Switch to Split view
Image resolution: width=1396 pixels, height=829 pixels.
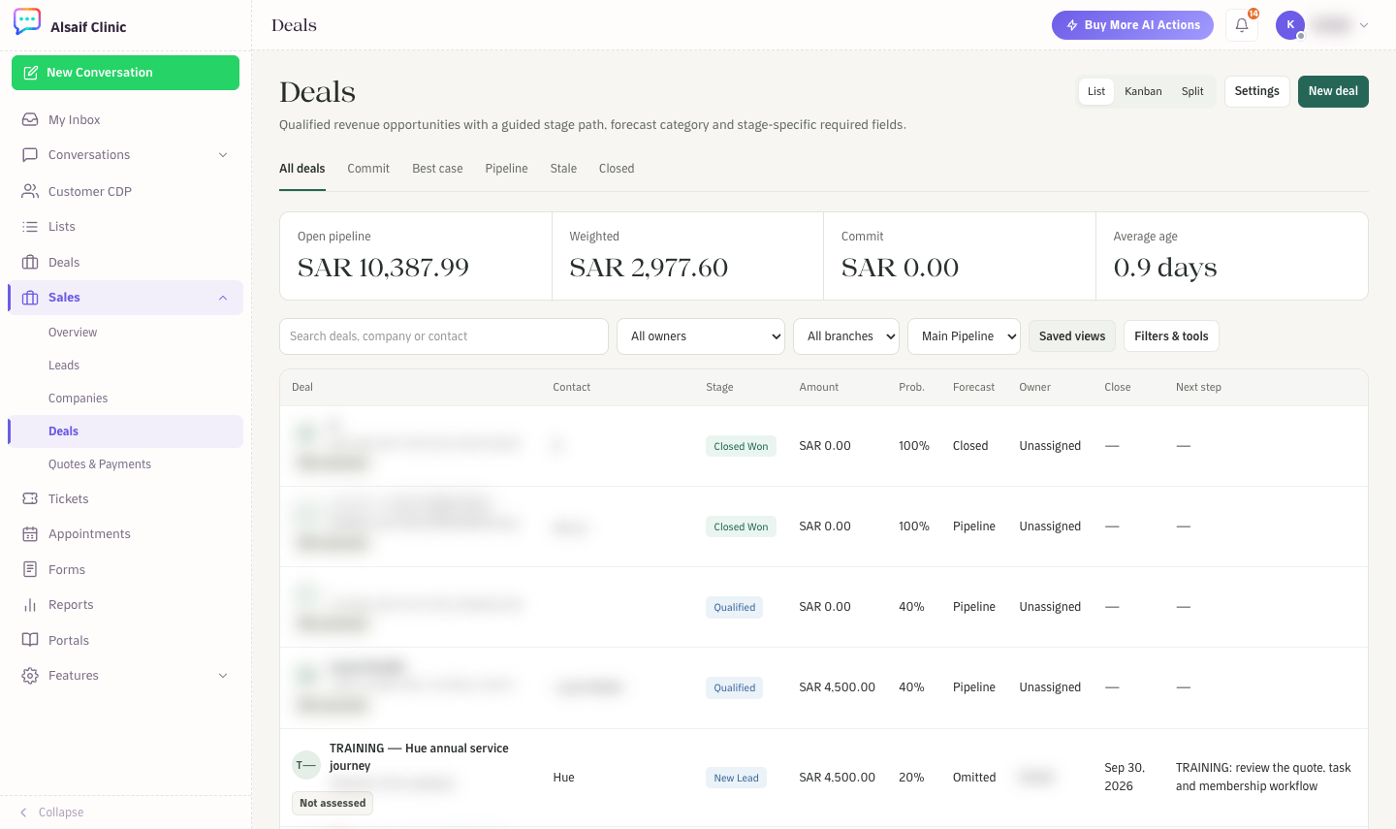pos(1192,91)
